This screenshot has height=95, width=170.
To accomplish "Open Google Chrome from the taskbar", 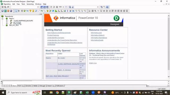I will tap(57, 93).
